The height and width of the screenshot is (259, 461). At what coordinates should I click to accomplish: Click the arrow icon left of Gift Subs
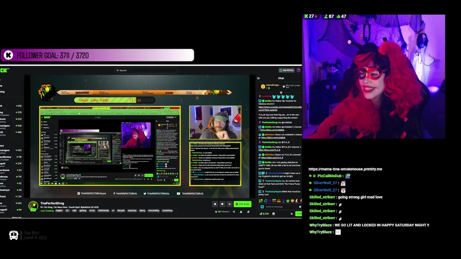tap(229, 204)
